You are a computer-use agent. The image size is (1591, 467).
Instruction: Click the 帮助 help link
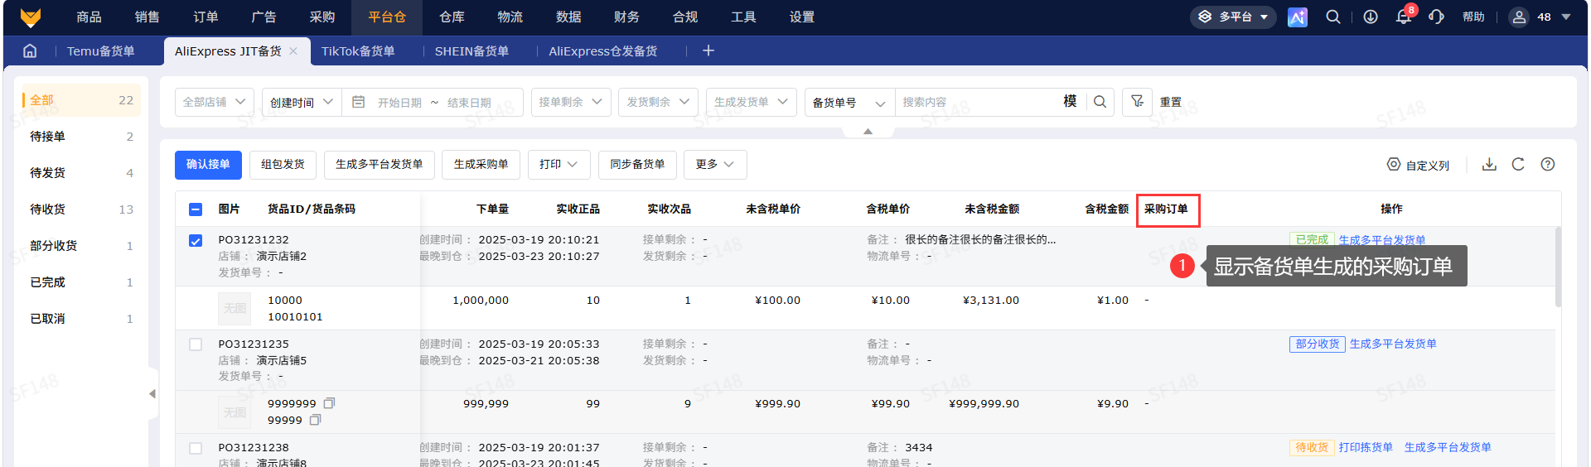1473,17
